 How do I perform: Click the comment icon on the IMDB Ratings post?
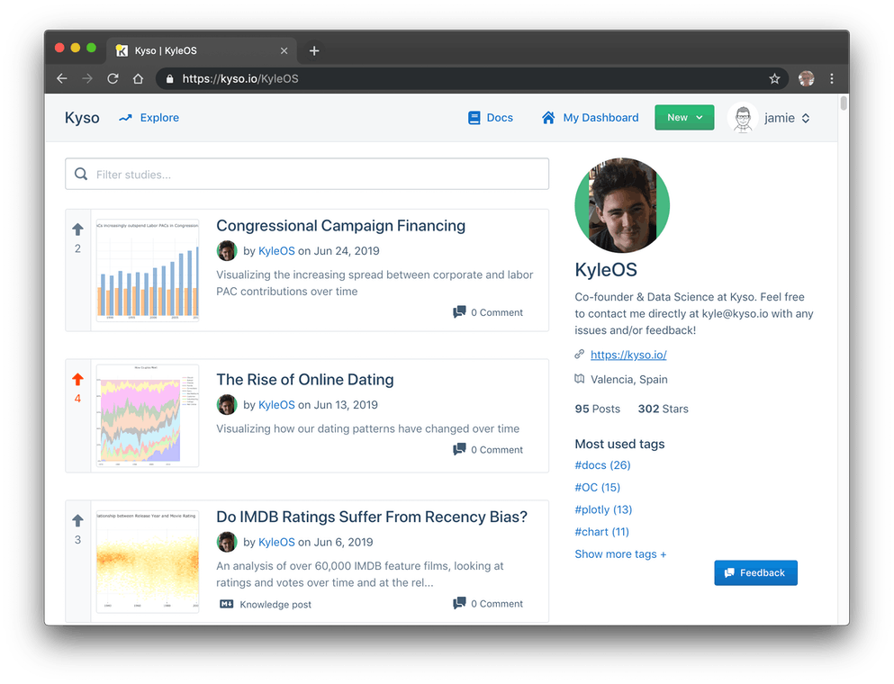(x=459, y=603)
